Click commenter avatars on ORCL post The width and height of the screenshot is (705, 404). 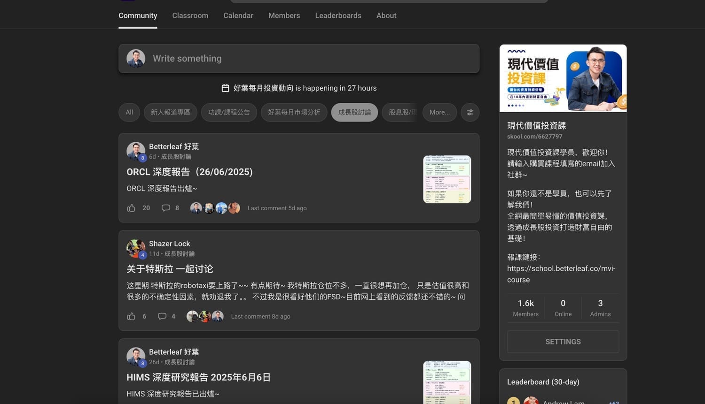tap(215, 208)
